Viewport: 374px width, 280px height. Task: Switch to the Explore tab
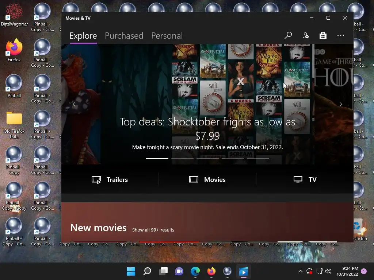83,36
